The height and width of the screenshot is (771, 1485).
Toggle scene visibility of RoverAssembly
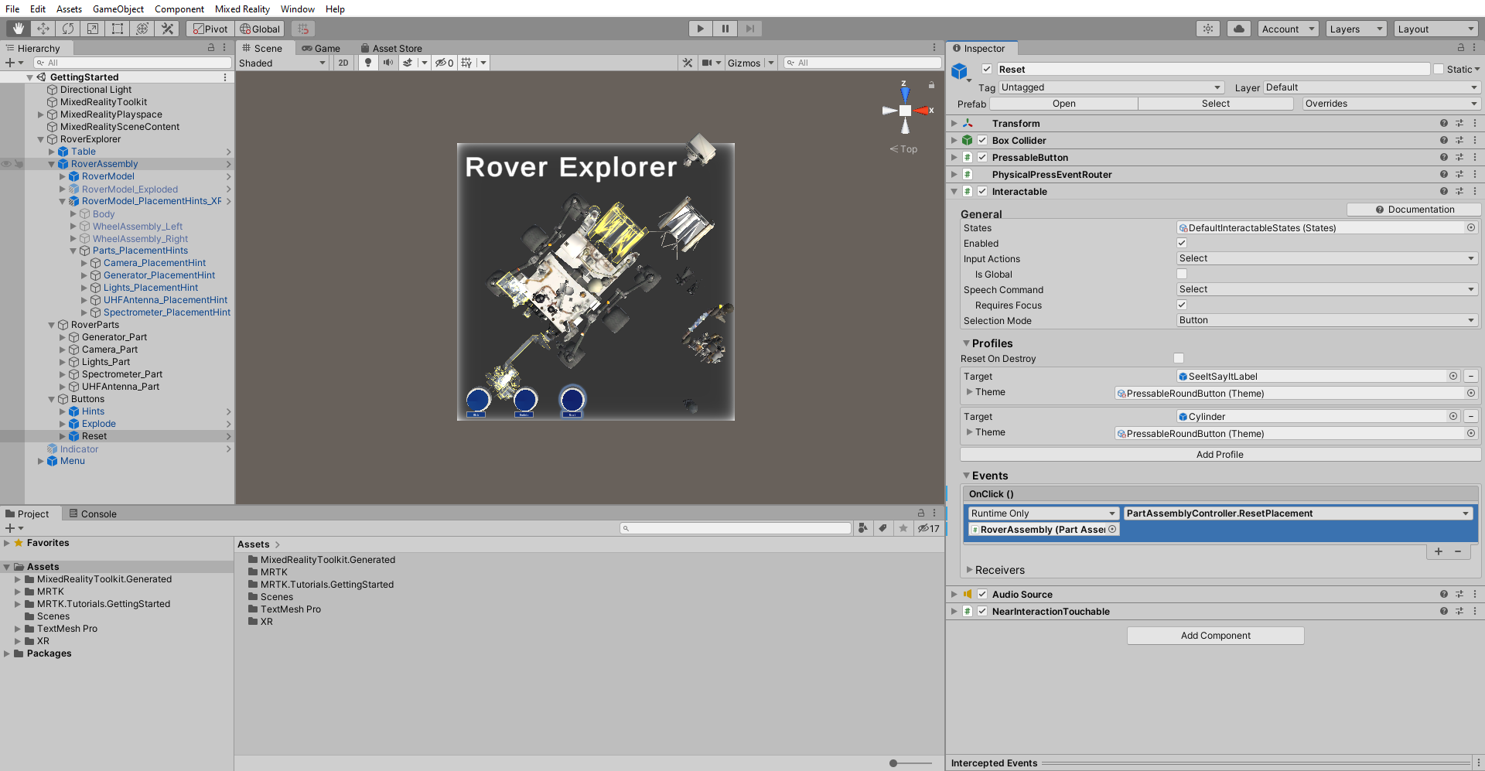[x=6, y=163]
